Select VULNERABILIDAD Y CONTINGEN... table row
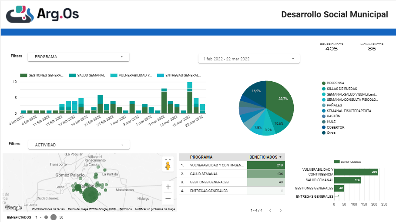396x222 pixels. coord(232,165)
